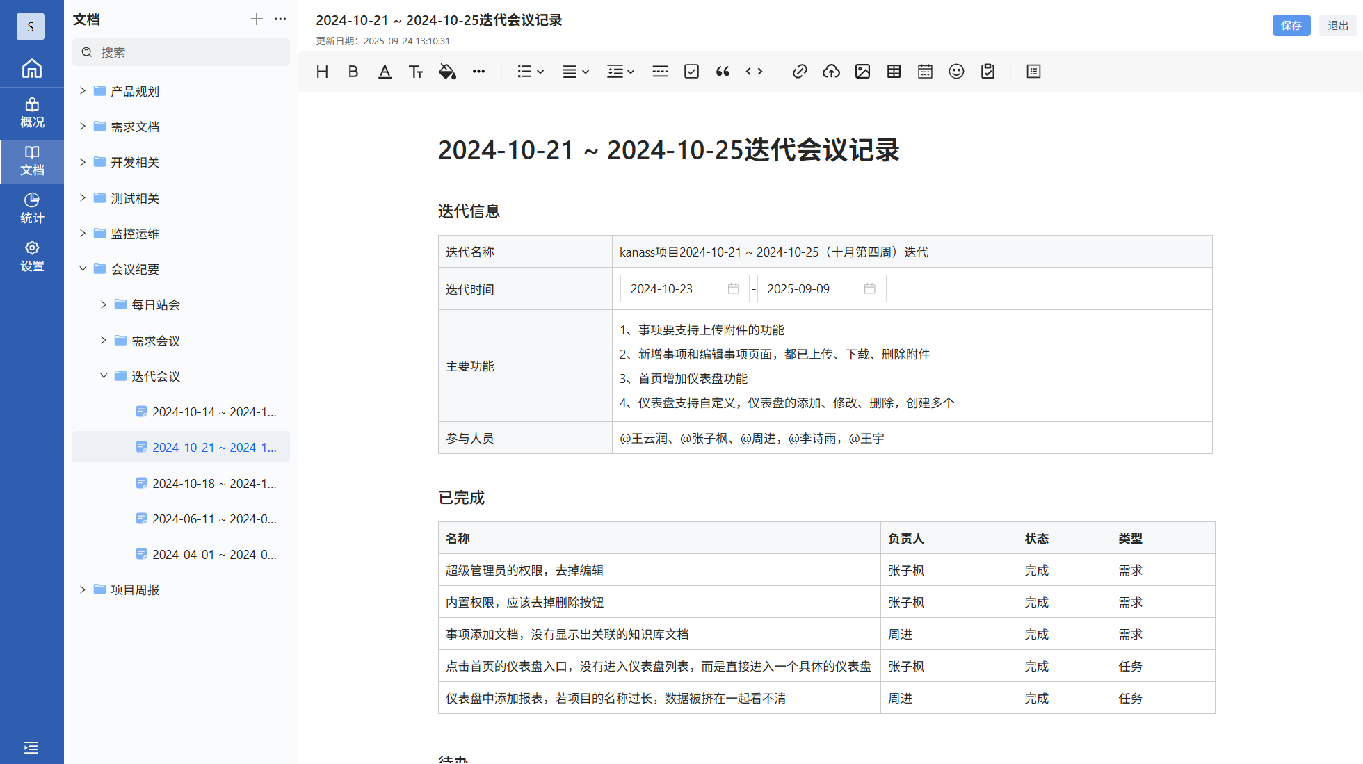The image size is (1363, 764).
Task: Insert a block quote
Action: tap(723, 72)
